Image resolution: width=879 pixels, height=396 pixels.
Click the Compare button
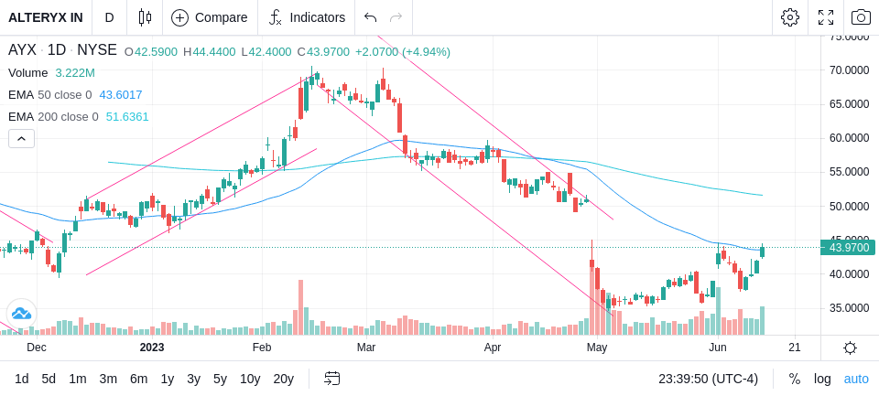point(210,17)
